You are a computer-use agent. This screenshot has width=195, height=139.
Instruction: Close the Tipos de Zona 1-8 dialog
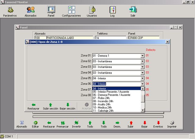[x=168, y=42]
